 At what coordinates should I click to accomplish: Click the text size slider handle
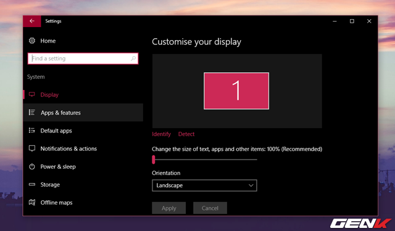(154, 160)
